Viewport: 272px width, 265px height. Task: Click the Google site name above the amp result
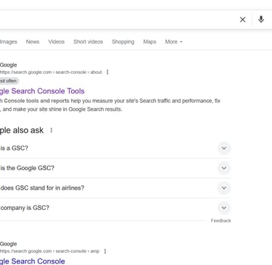click(9, 244)
